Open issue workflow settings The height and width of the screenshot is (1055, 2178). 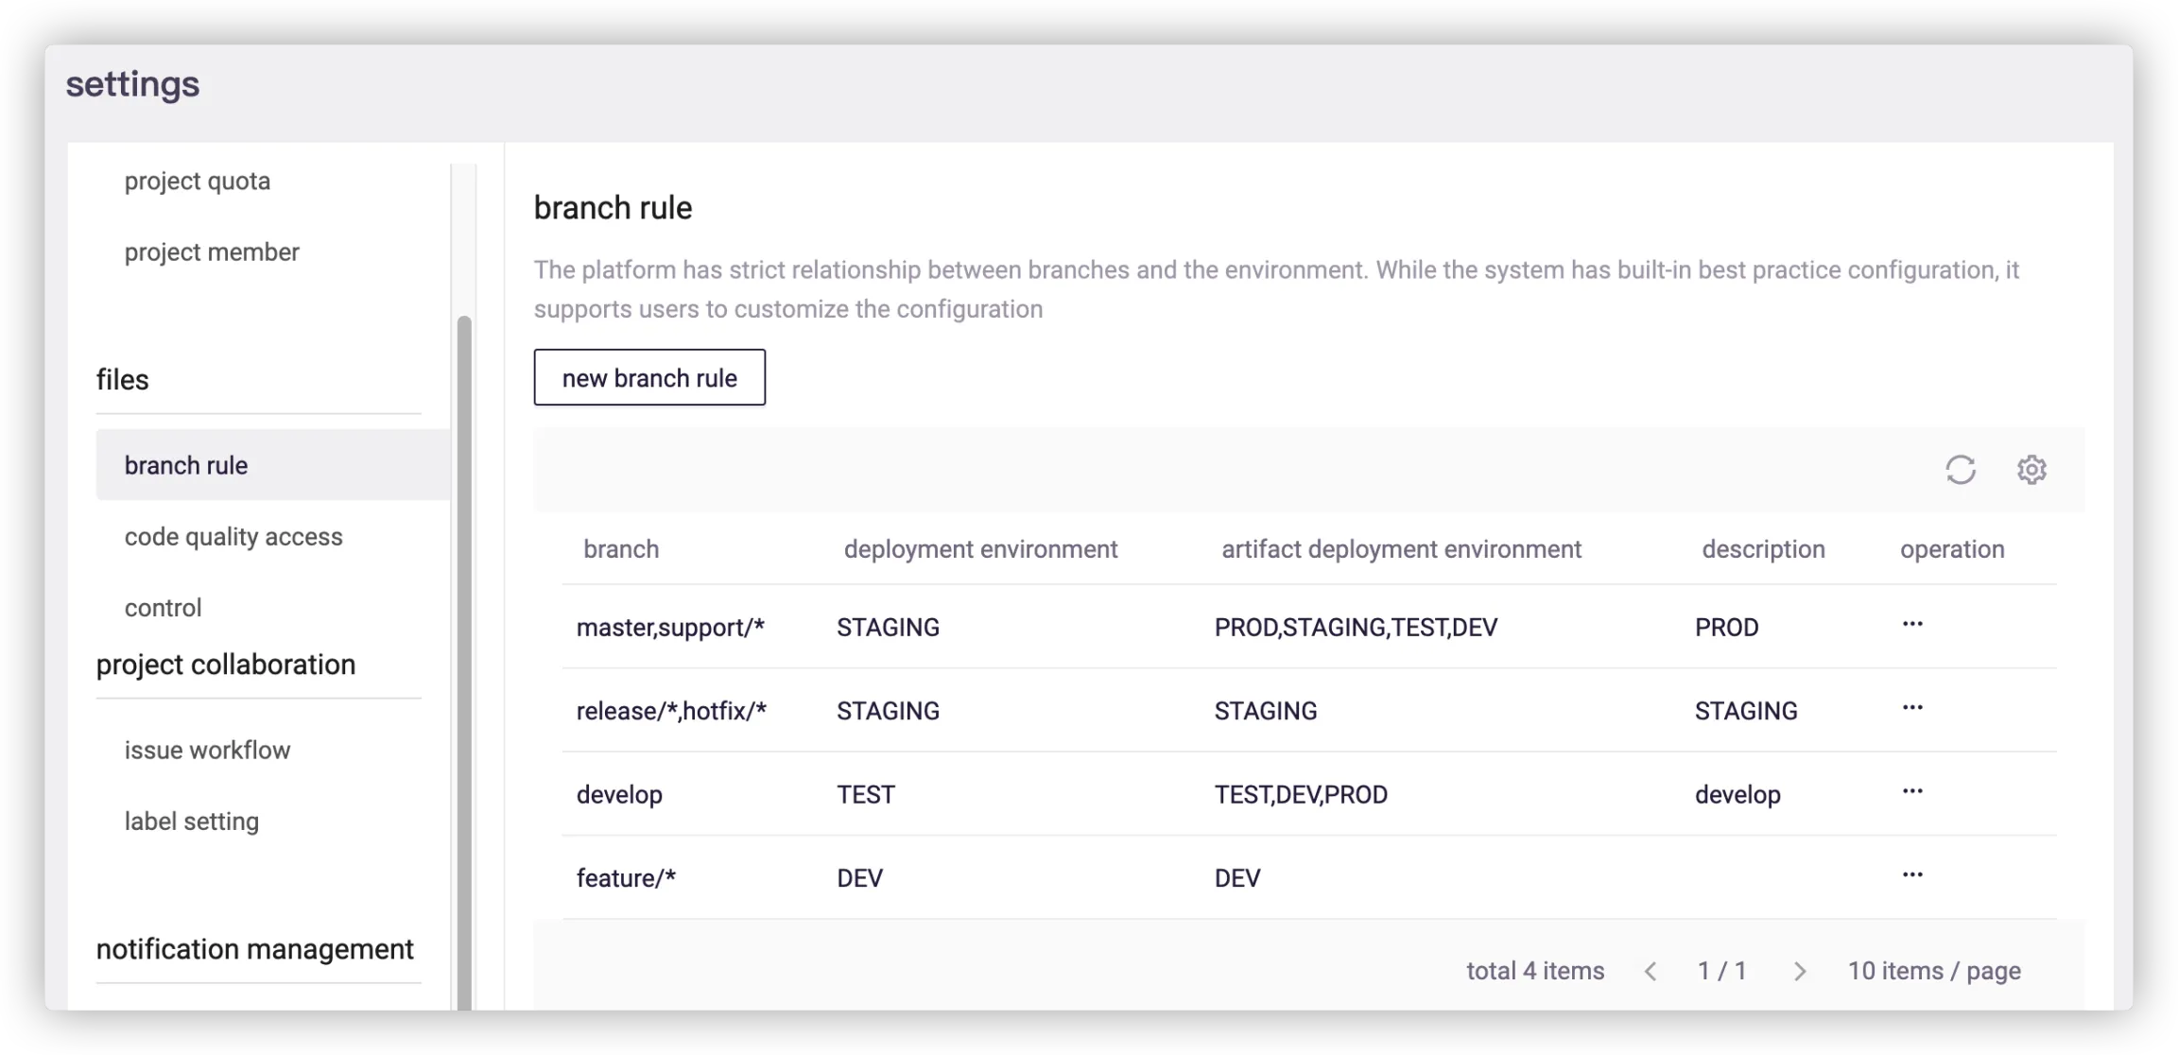coord(207,751)
